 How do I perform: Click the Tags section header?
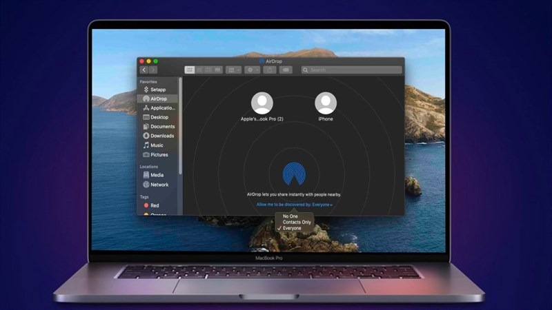144,197
